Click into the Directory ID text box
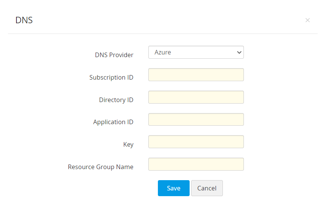Screen dimensions: 328x211 (x=196, y=97)
